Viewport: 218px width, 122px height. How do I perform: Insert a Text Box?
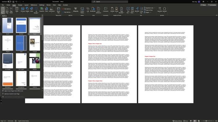(128, 10)
